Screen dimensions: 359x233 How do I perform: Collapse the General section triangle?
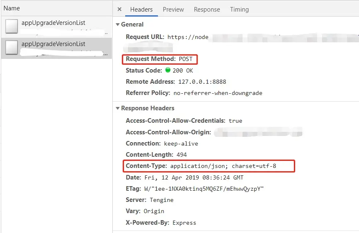118,24
